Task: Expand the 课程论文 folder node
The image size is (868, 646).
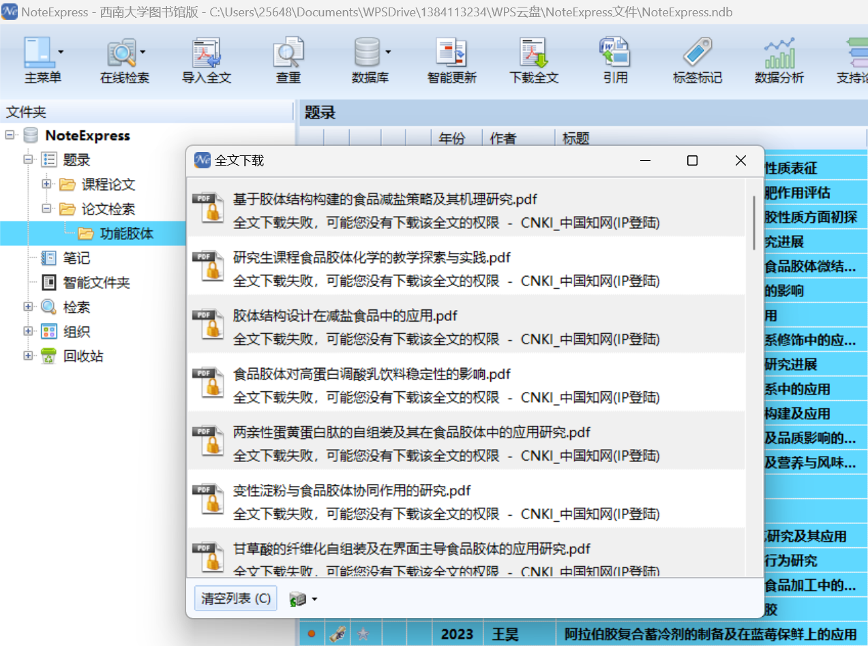Action: tap(46, 184)
